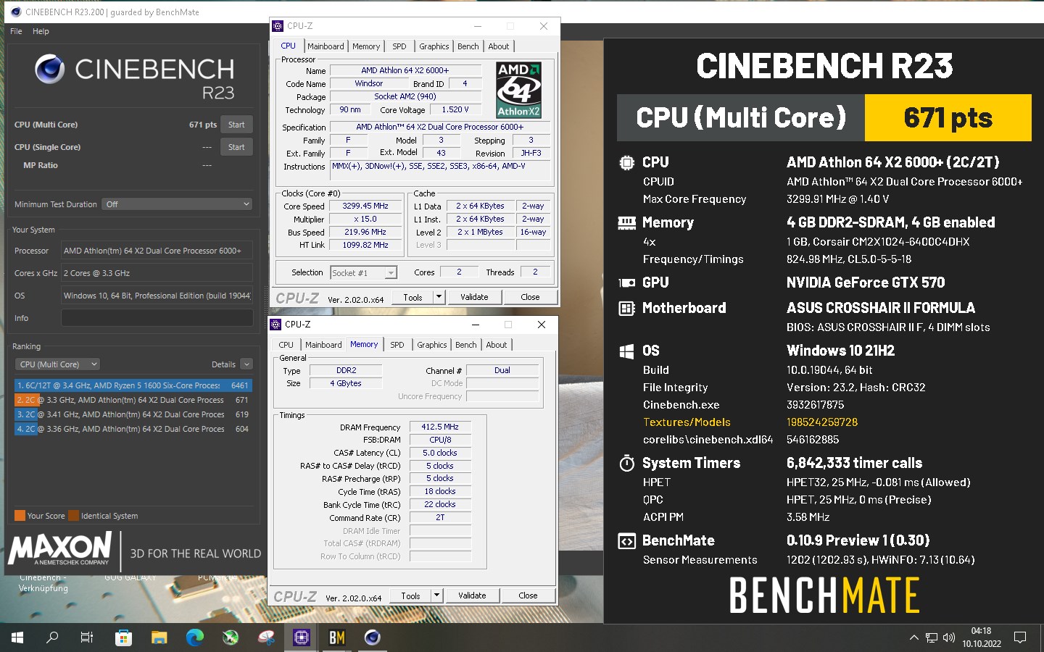1044x652 pixels.
Task: Launch Microsoft Edge from taskbar
Action: 195,638
